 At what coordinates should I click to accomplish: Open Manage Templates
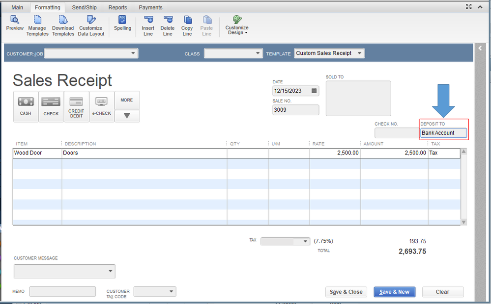(37, 25)
